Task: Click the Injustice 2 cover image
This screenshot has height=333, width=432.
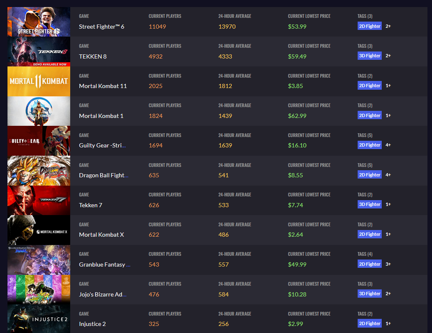Action: [x=39, y=319]
